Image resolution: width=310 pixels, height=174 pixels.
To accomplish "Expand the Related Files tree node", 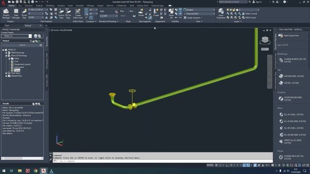I will coord(6,76).
